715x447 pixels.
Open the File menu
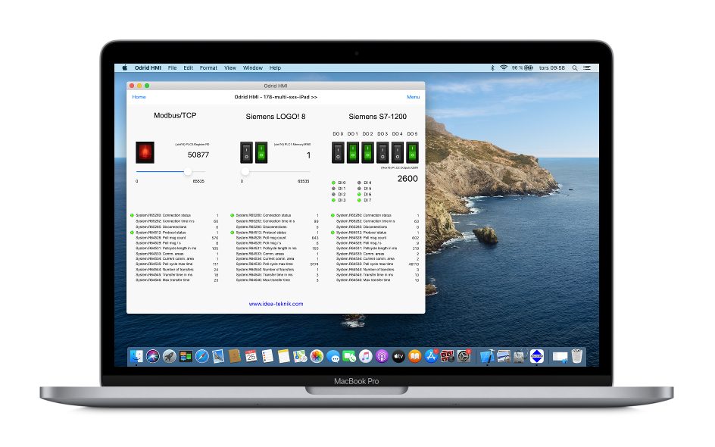[x=173, y=68]
